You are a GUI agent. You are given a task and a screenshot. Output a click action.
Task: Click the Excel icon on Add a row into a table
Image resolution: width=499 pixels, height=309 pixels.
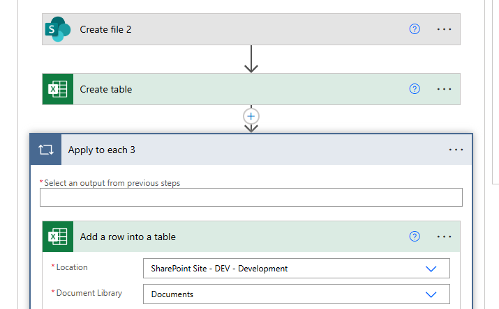58,237
